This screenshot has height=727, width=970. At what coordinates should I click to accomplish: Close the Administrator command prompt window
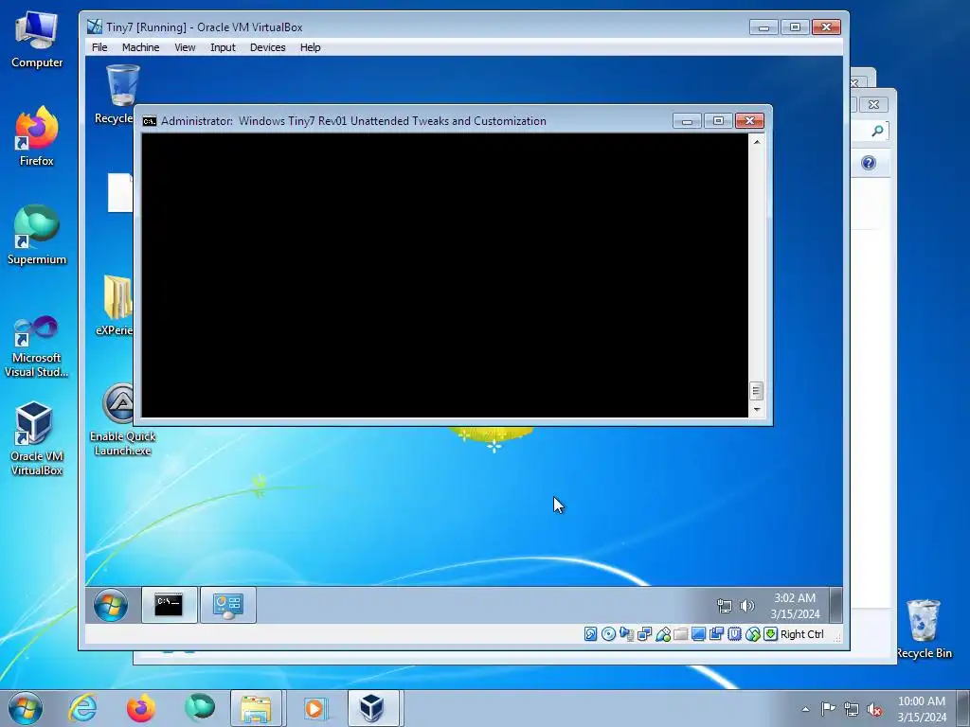(750, 120)
